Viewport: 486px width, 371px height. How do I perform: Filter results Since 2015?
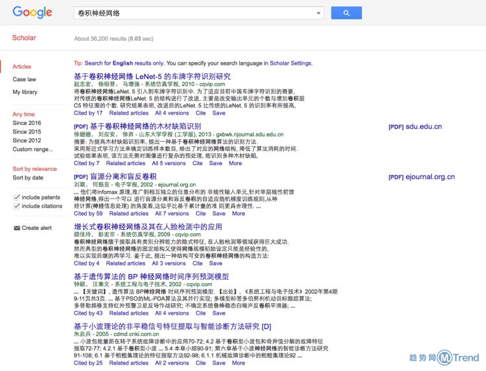[x=27, y=131]
